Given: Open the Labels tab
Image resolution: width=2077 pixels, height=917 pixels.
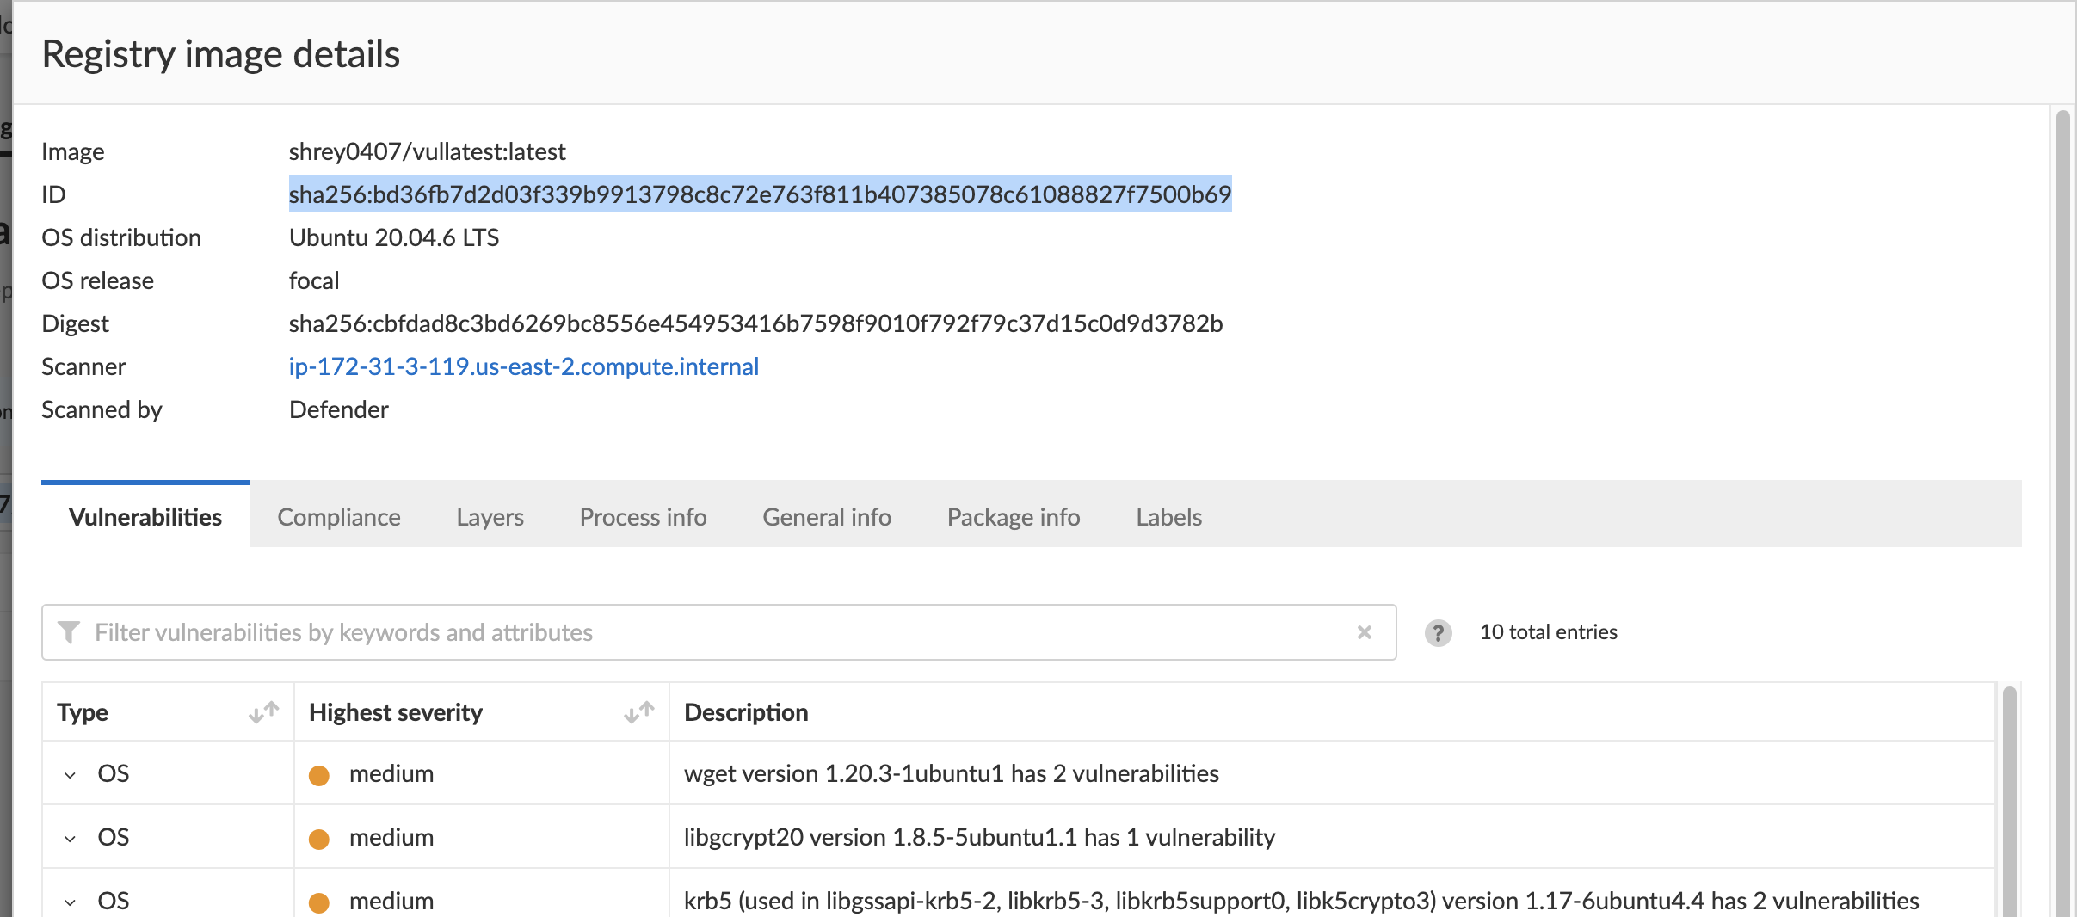Looking at the screenshot, I should click(x=1168, y=517).
